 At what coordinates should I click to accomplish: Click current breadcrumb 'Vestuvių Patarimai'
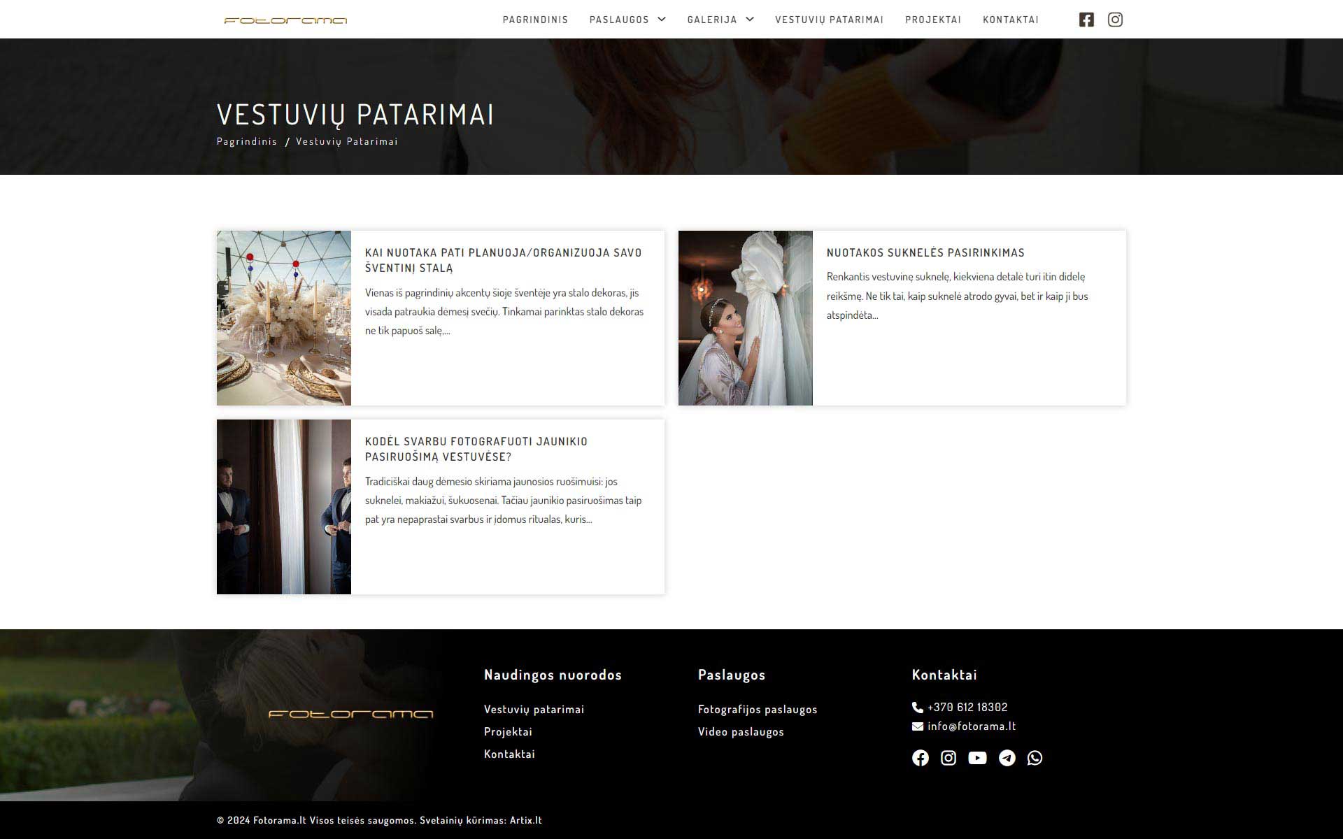click(x=347, y=141)
